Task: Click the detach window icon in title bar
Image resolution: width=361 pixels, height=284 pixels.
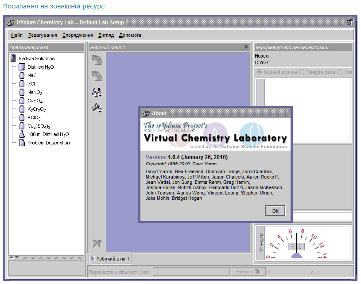Action: click(x=350, y=22)
